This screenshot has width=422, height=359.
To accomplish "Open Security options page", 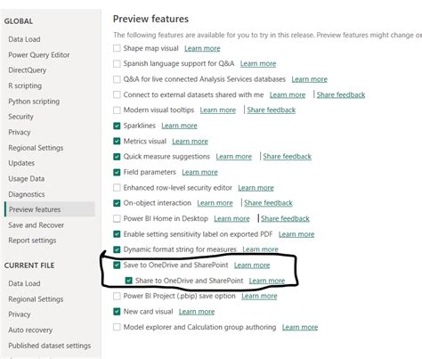I will [20, 117].
